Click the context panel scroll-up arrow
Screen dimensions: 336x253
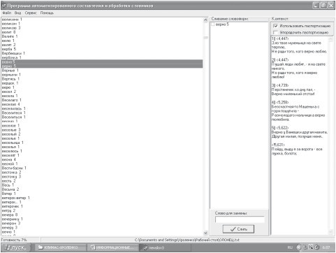click(330, 39)
